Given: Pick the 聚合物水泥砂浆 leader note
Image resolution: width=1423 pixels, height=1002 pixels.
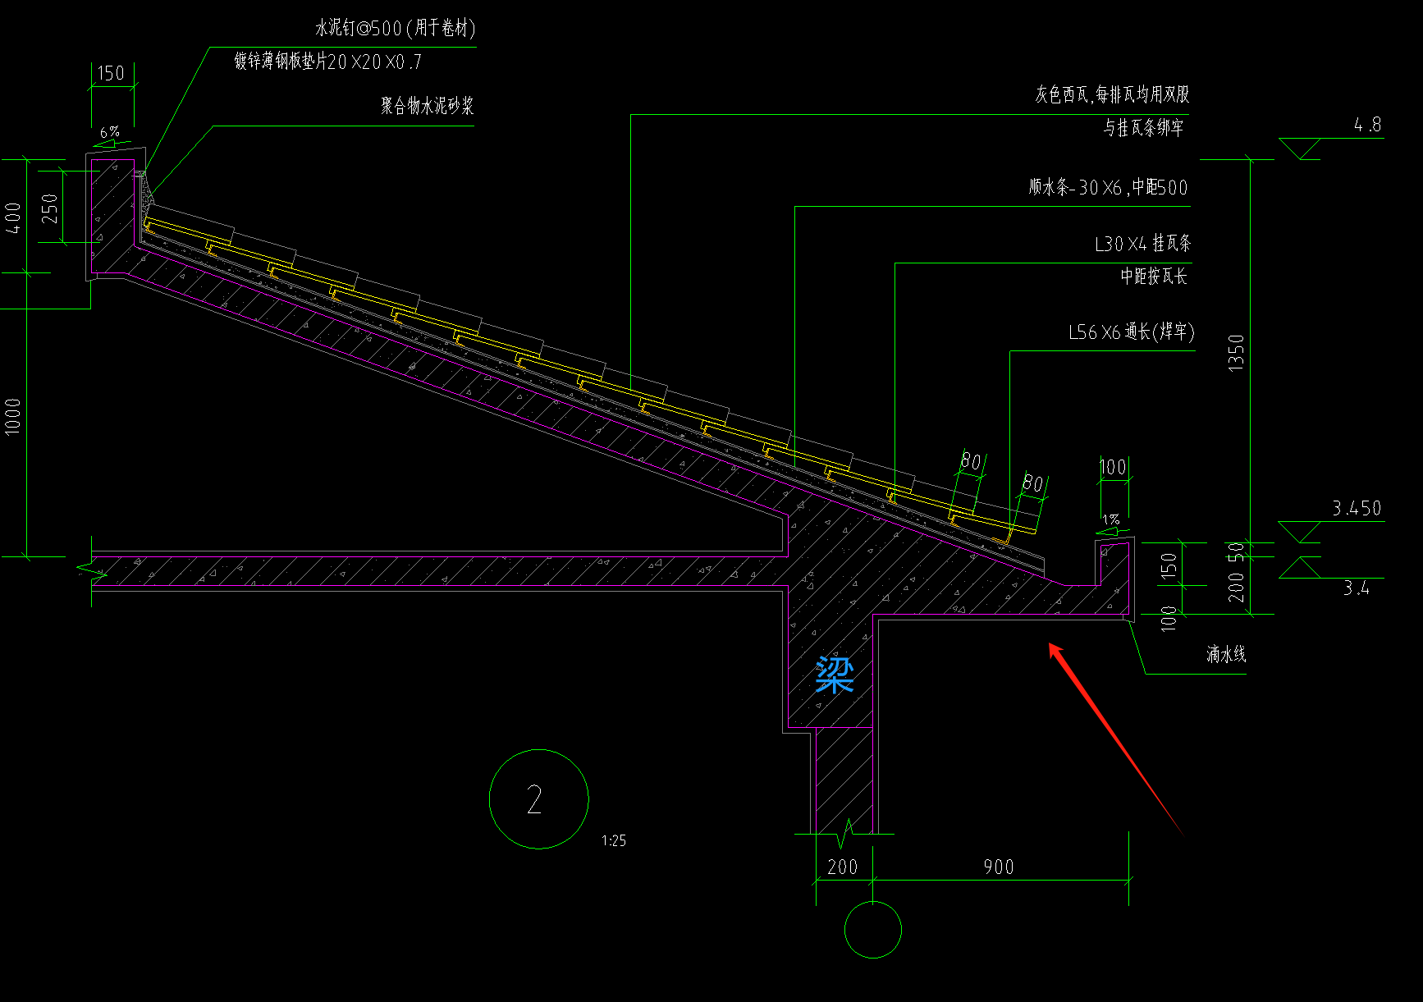Looking at the screenshot, I should pos(427,106).
